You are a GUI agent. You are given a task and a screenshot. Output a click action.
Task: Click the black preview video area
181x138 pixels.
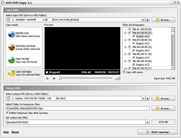(x=82, y=48)
